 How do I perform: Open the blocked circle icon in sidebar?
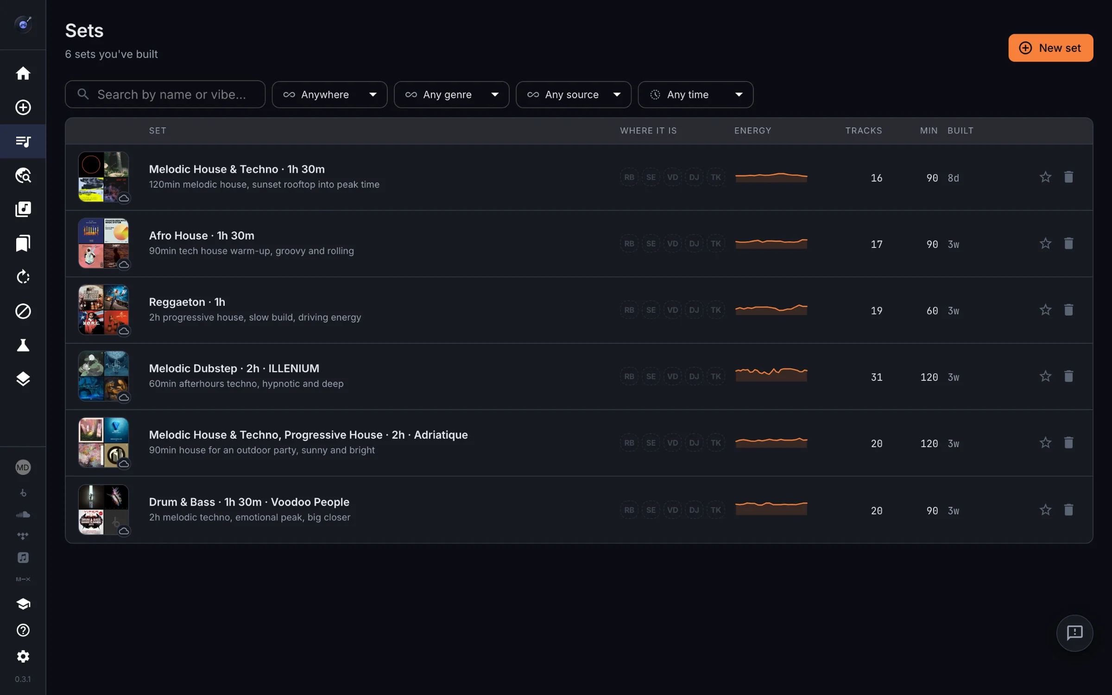coord(23,311)
